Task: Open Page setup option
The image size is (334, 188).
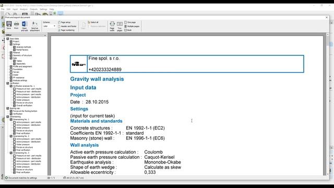Action: 64,22
